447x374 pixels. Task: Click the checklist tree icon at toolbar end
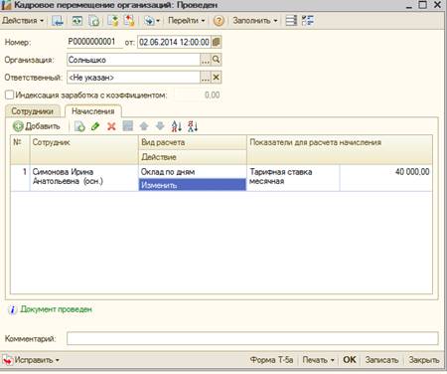(308, 21)
